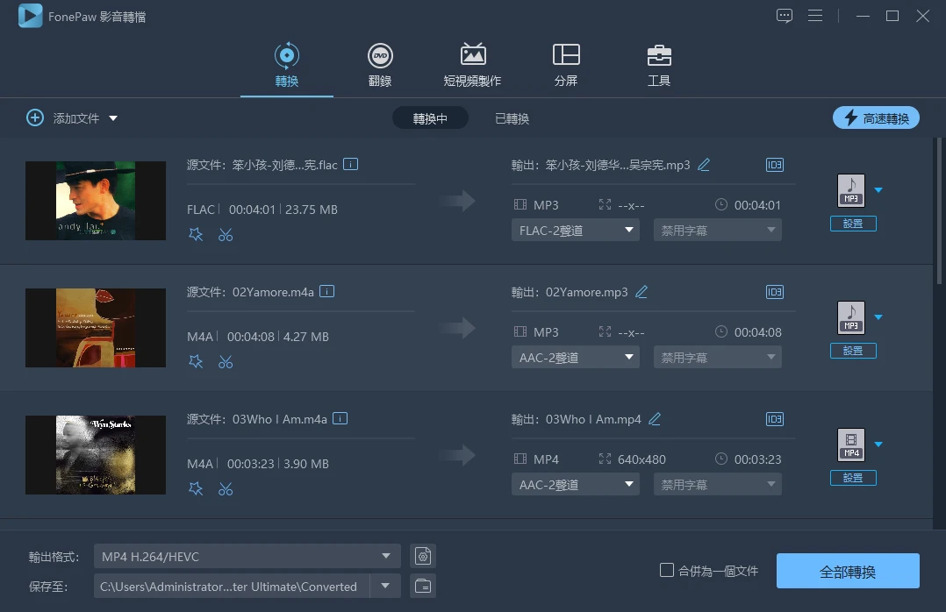Open metadata settings gear beside output format
The width and height of the screenshot is (946, 612).
tap(422, 555)
